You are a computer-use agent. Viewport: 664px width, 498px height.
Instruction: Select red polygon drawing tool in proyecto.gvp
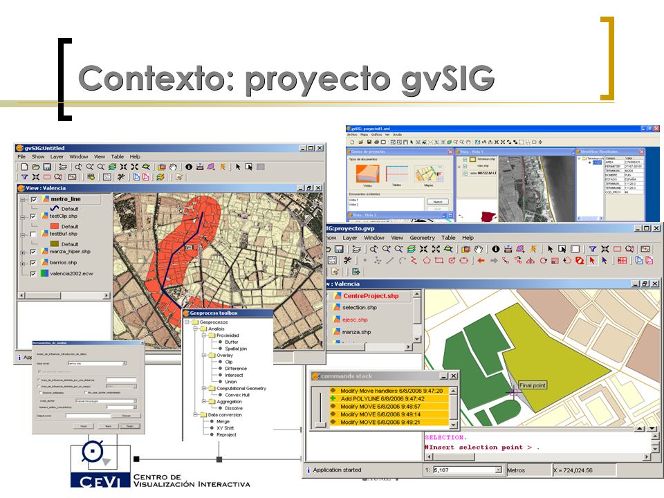click(x=427, y=261)
